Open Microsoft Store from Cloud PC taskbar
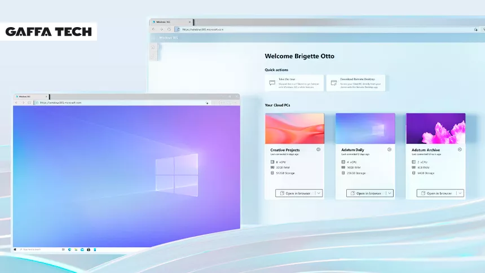The height and width of the screenshot is (273, 485). [x=89, y=249]
